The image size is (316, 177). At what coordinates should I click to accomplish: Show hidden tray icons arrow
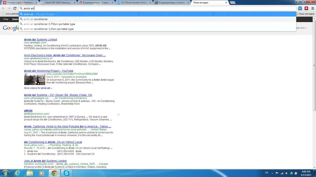272,173
